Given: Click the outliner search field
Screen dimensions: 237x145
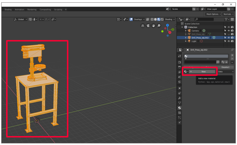Looking at the screenshot, I should tap(204, 19).
